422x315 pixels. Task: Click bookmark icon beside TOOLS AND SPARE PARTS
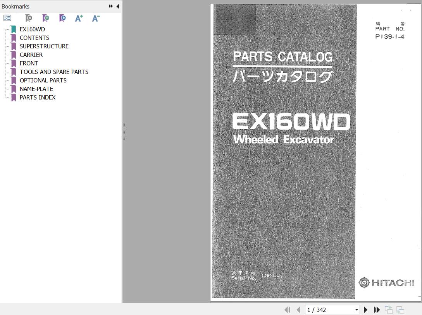click(x=14, y=72)
